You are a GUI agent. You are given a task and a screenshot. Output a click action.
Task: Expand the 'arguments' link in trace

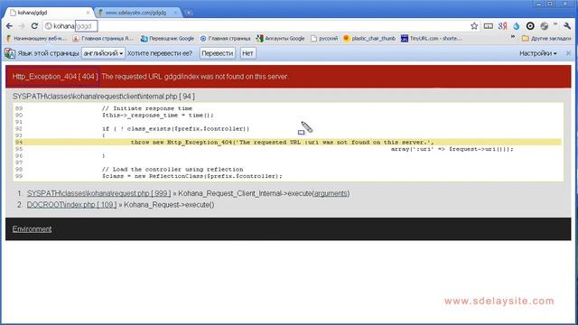(x=331, y=193)
